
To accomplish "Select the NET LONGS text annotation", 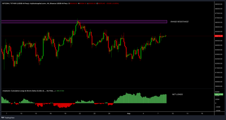I will point(177,94).
